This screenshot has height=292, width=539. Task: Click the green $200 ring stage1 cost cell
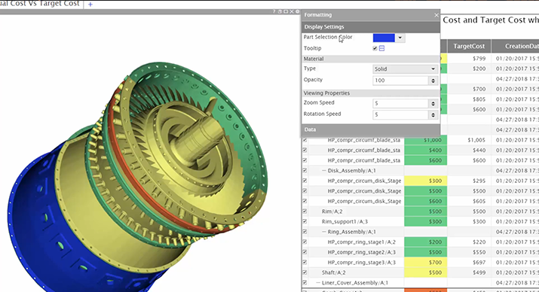pos(426,242)
